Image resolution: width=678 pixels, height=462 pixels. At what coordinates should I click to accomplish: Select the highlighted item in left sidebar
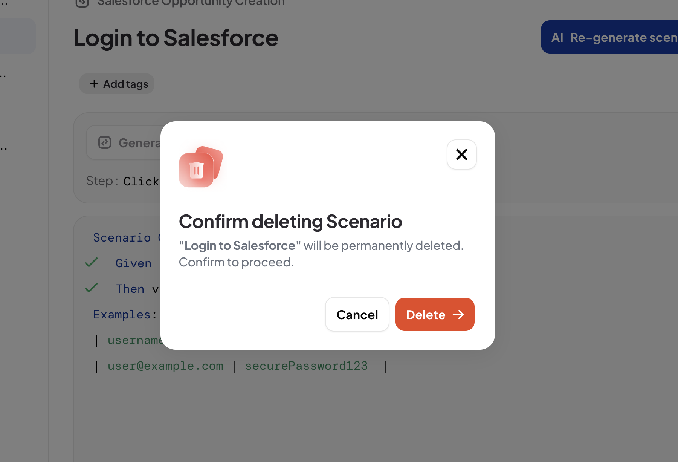coord(18,36)
